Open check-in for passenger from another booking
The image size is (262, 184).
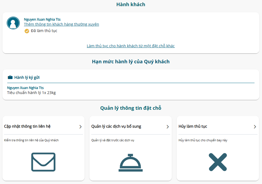(x=130, y=46)
